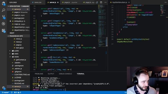This screenshot has height=94, width=168.
Task: Switch to the Output panel tab
Action: [x=51, y=74]
